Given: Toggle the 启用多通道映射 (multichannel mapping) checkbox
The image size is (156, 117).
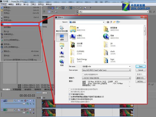Looking at the screenshot, I should pyautogui.click(x=83, y=74).
